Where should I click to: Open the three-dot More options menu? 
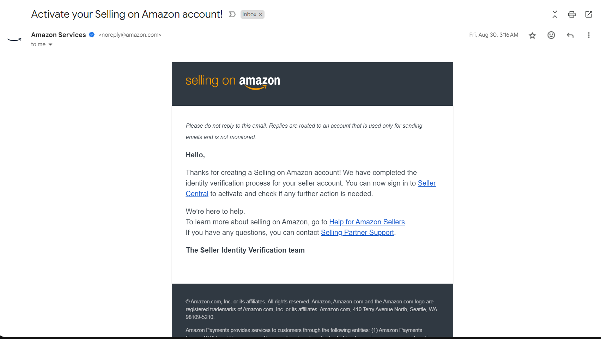(x=589, y=35)
